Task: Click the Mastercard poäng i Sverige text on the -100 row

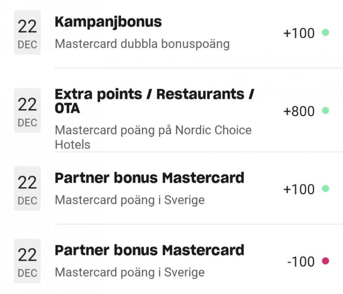Action: [129, 272]
